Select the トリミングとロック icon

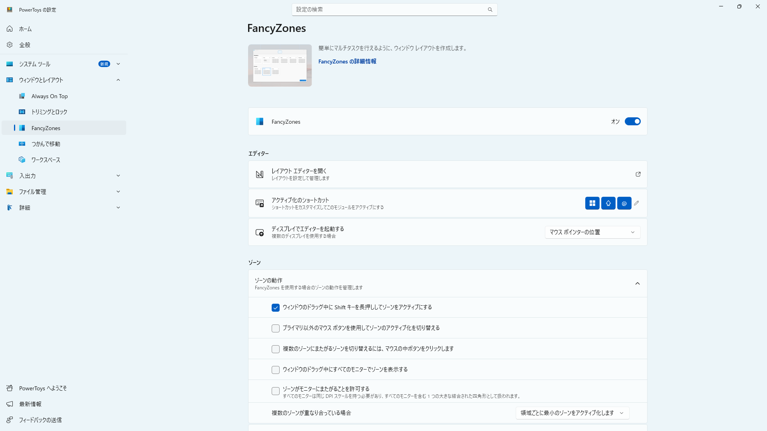tap(22, 112)
